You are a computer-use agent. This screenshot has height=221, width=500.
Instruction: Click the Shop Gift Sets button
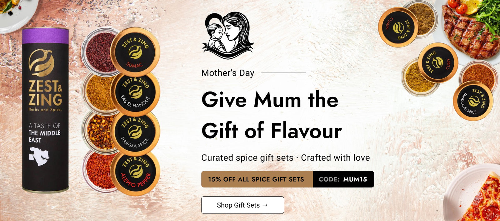click(x=242, y=205)
